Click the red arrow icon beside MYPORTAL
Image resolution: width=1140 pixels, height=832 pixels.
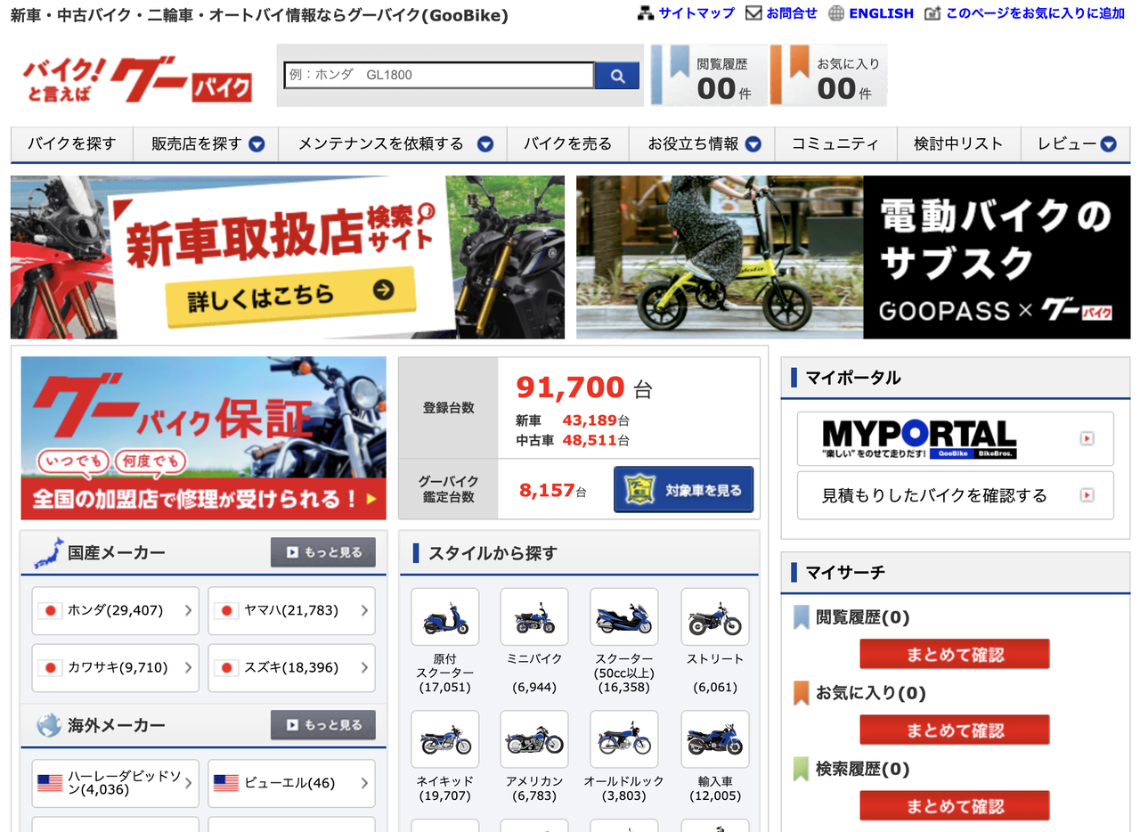(x=1087, y=438)
